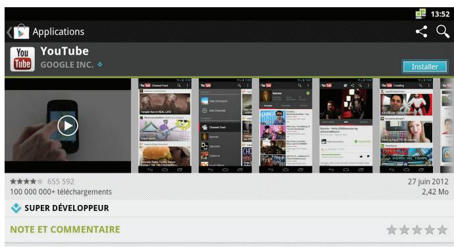Viewport: 454px width, 247px height.
Task: Rate the app one star
Action: tap(391, 230)
